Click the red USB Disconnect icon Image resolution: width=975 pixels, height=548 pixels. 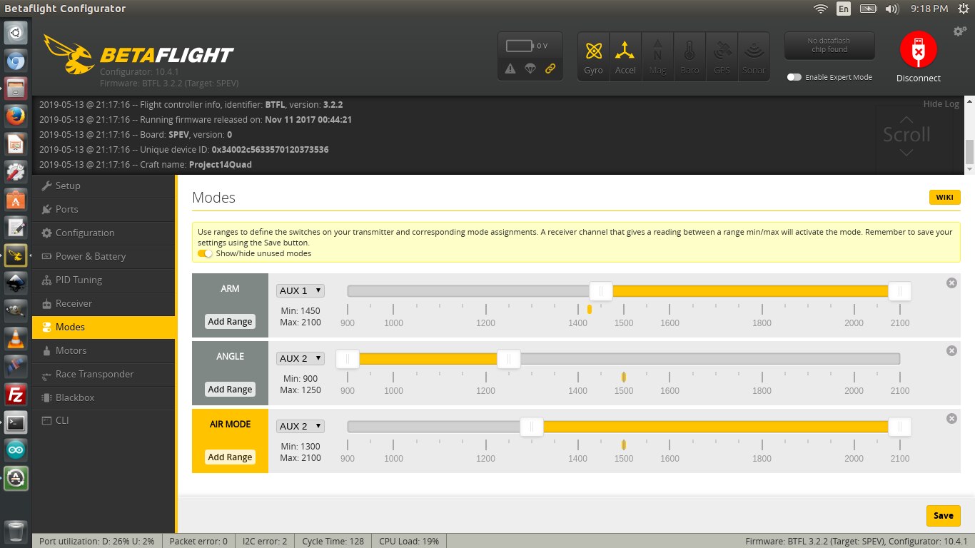(919, 50)
